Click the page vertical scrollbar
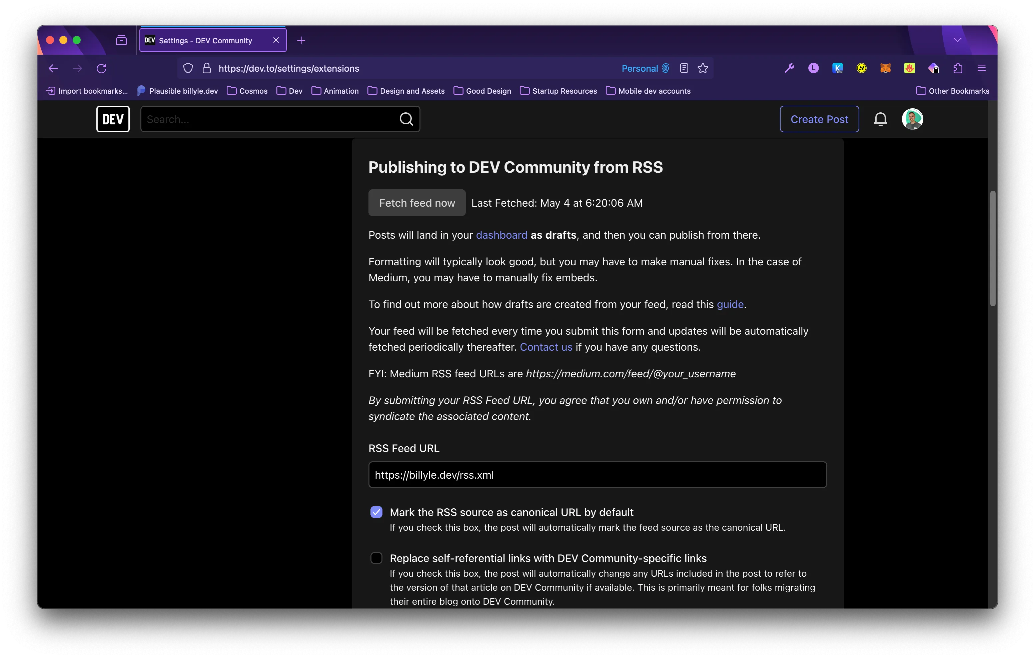Image resolution: width=1035 pixels, height=658 pixels. tap(993, 248)
